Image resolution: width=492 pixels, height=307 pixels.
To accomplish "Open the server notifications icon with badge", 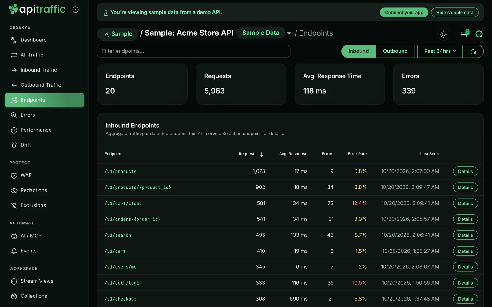I will tap(464, 34).
